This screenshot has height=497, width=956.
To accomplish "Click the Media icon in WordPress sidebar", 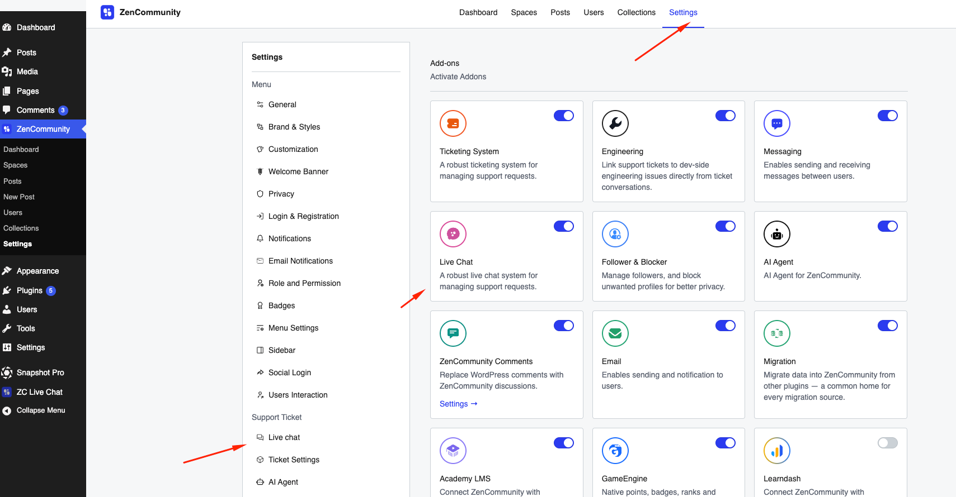I will pos(7,71).
